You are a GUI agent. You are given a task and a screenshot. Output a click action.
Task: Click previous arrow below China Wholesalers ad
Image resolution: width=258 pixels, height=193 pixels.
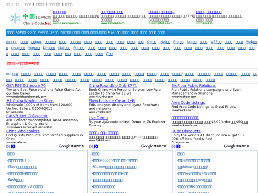pyautogui.click(x=8, y=146)
